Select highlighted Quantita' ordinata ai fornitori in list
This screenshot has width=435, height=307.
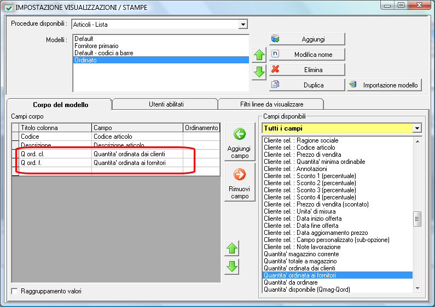338,275
